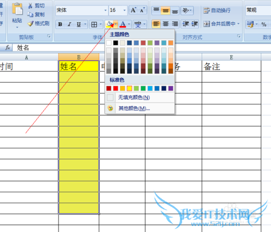Click the phonetic guide (wén) icon

point(138,24)
